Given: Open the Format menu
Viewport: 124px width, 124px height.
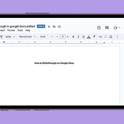Looking at the screenshot, I should [11, 30].
